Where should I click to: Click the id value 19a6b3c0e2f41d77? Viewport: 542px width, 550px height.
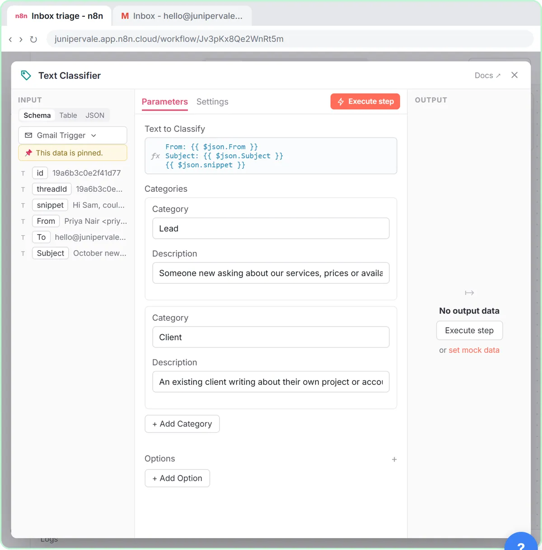coord(87,173)
